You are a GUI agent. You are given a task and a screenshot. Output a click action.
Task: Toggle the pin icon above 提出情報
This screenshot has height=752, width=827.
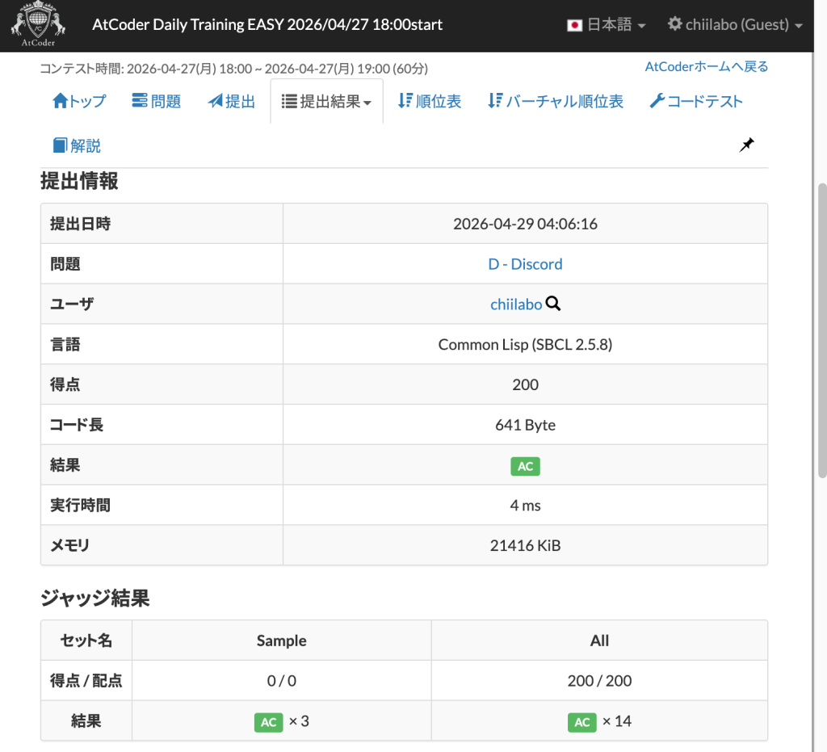746,145
